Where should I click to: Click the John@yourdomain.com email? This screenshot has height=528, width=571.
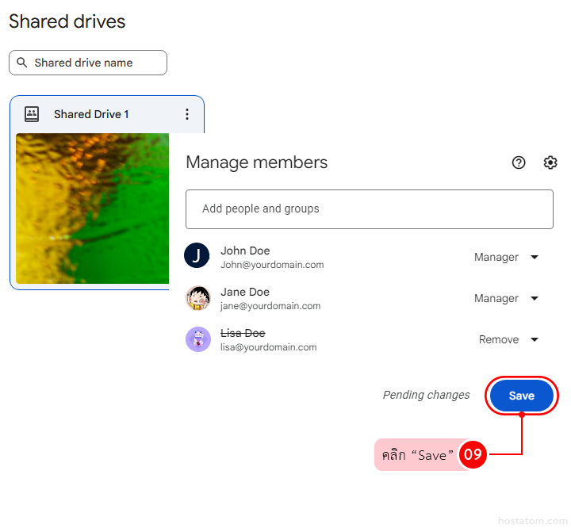272,265
